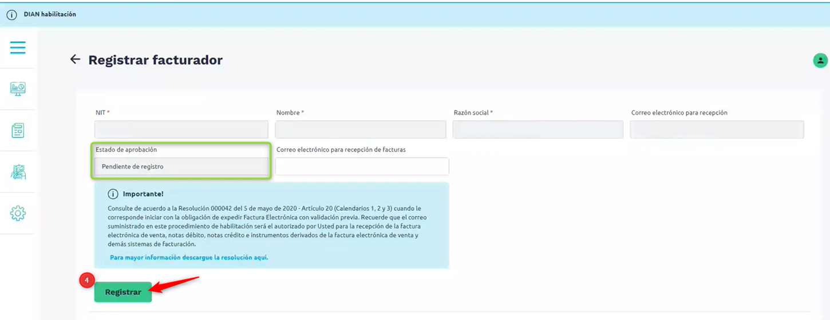Open the hamburger menu in sidebar
The image size is (830, 320).
tap(18, 47)
